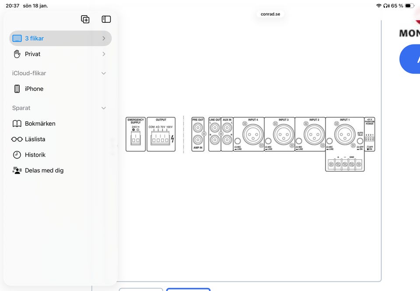Tap the 20:37 clock in status bar
This screenshot has height=291, width=420.
[x=13, y=6]
